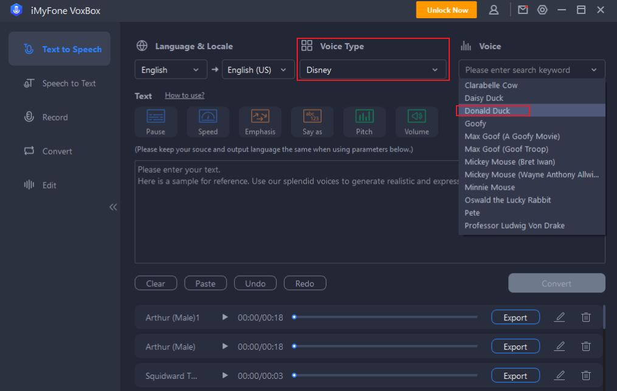Click the large Convert button

click(x=556, y=283)
